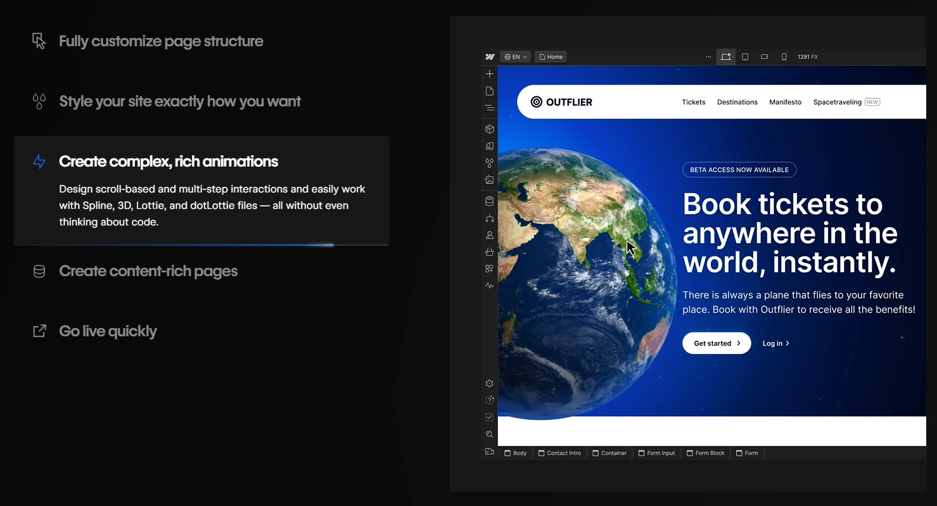Image resolution: width=937 pixels, height=506 pixels.
Task: Open the Ecommerce basket icon
Action: (489, 252)
